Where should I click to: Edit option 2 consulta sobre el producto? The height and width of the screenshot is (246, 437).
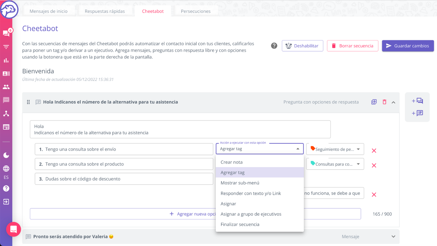(124, 164)
